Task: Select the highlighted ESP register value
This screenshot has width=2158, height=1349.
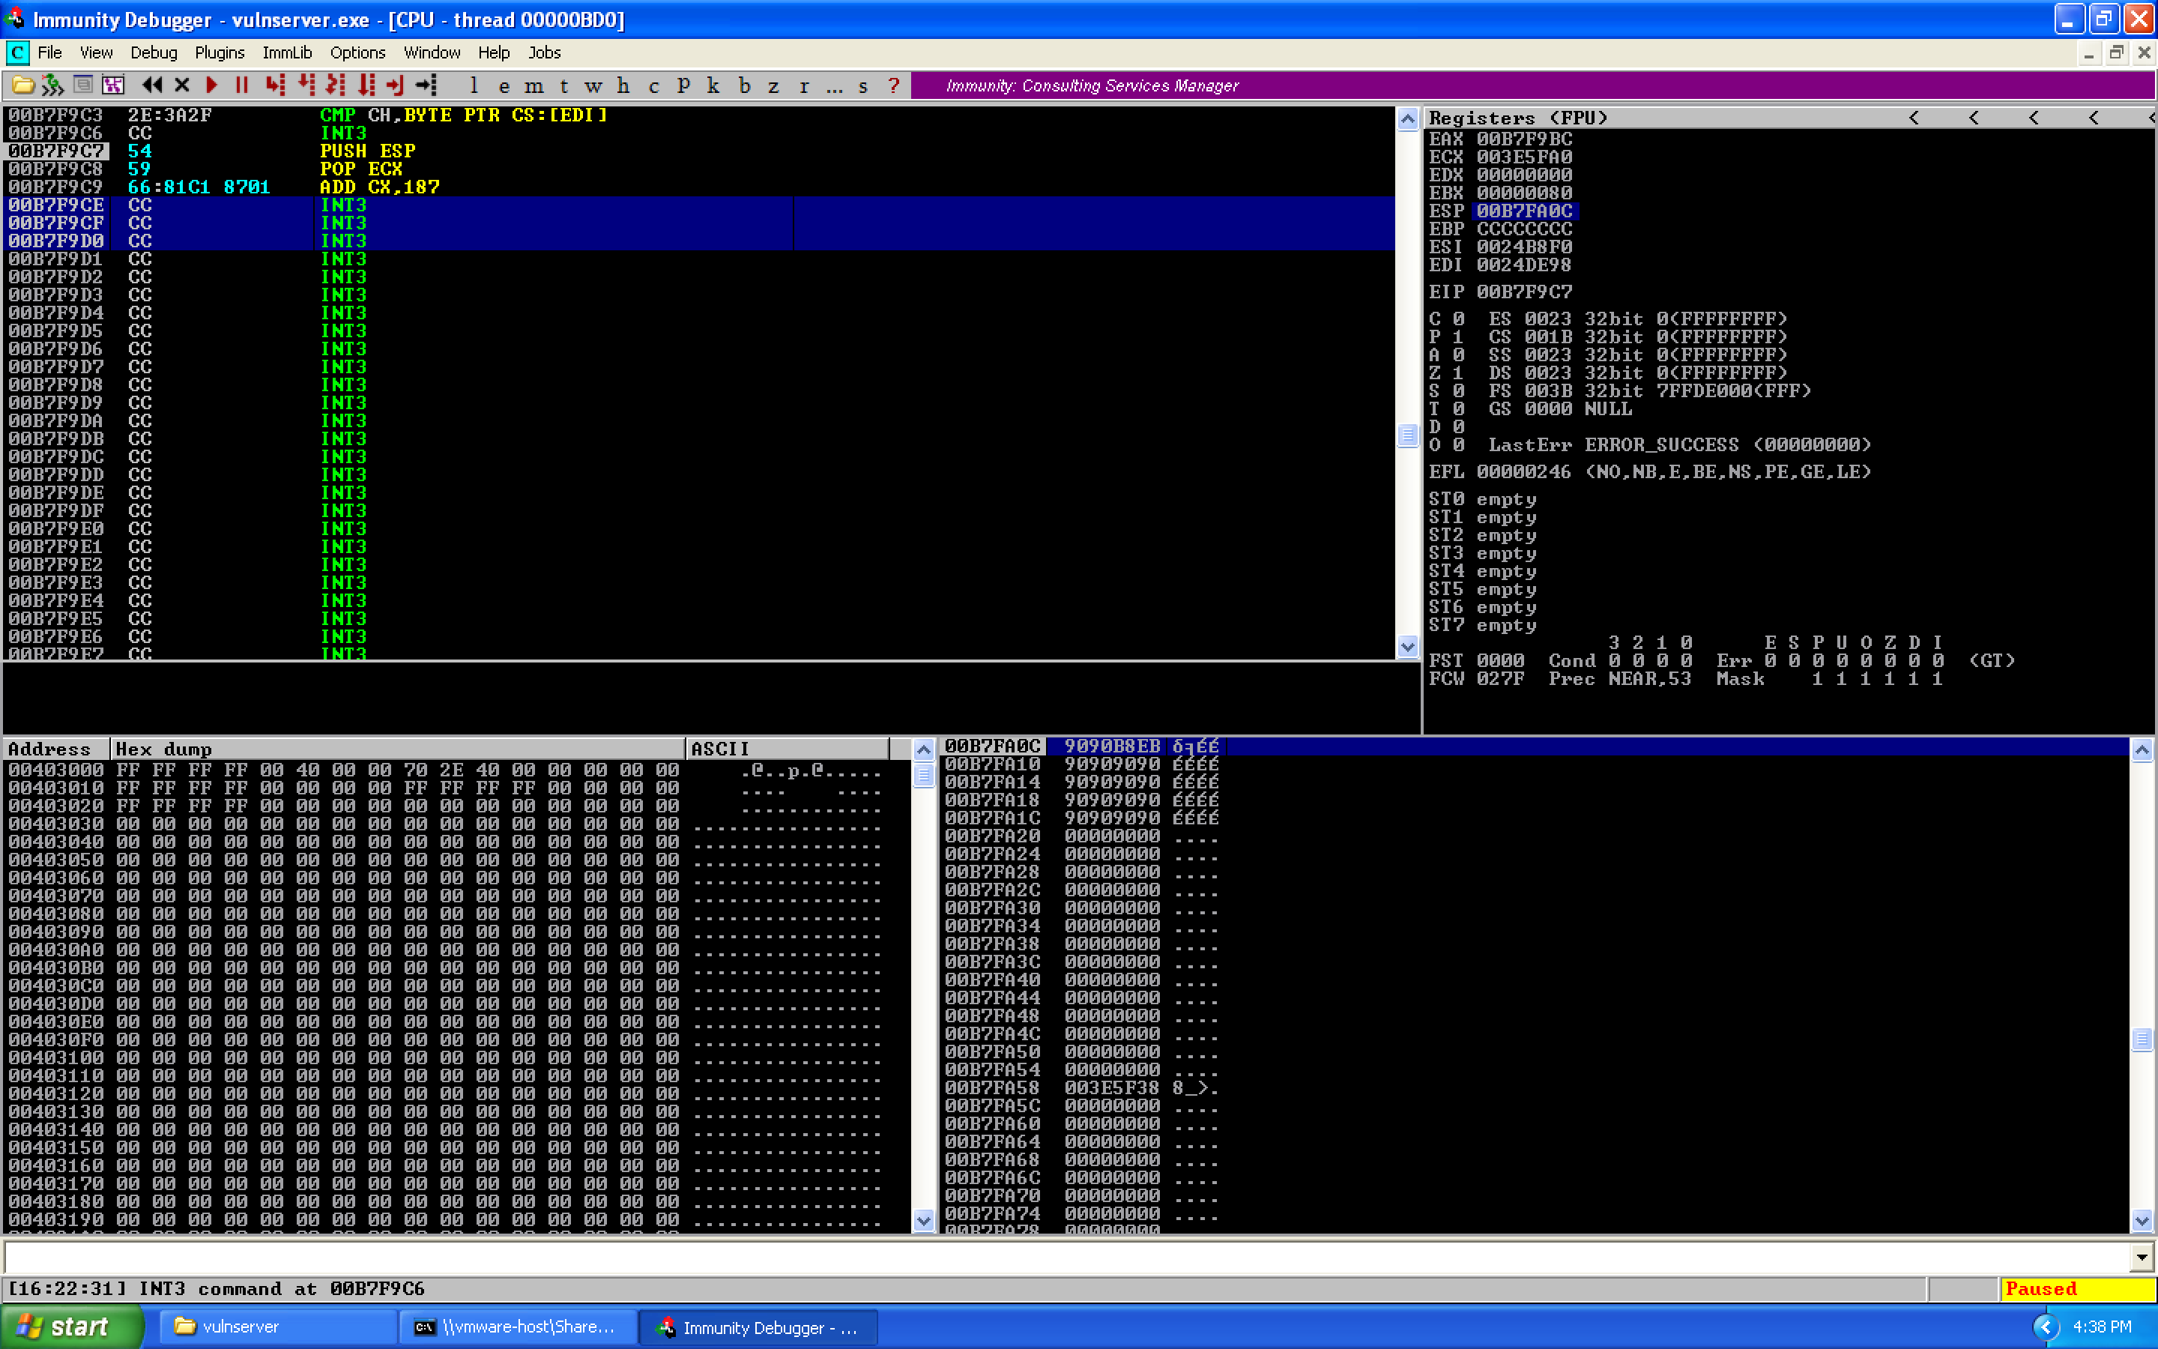Action: [x=1526, y=211]
